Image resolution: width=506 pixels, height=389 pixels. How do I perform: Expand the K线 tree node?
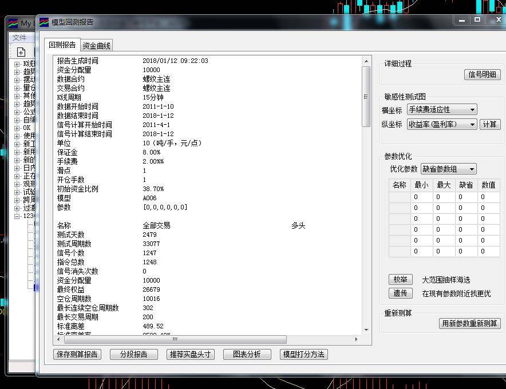pos(17,64)
